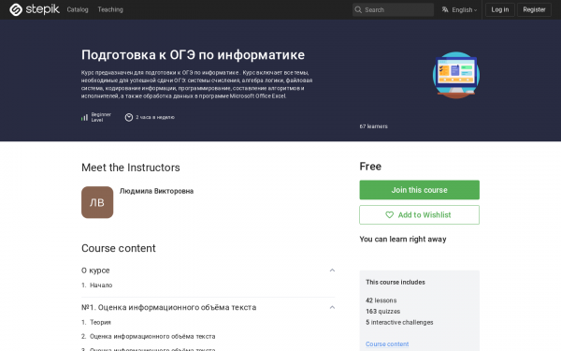
Task: Open the Teaching menu item
Action: (110, 9)
